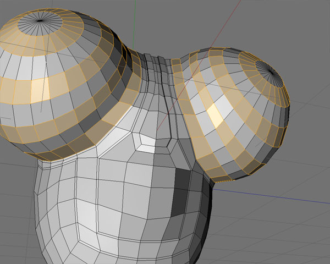Click the blue axis line

[271, 196]
